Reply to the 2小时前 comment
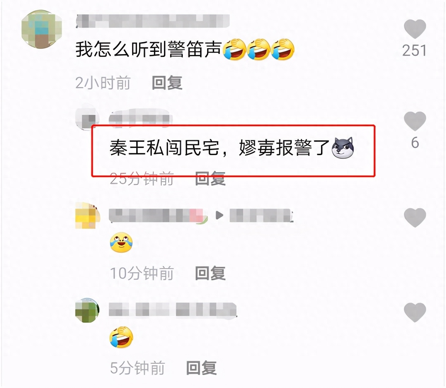Image resolution: width=446 pixels, height=388 pixels. [x=167, y=83]
